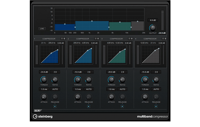Viewport: 200px width, 127px height.
Task: Click band 2 RATIO knob
Action: tap(89, 80)
